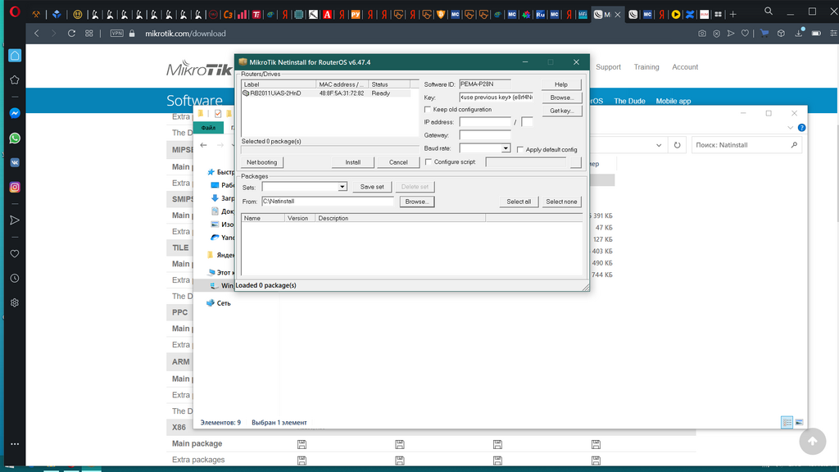Click Save set button
Image resolution: width=839 pixels, height=472 pixels.
(x=372, y=187)
